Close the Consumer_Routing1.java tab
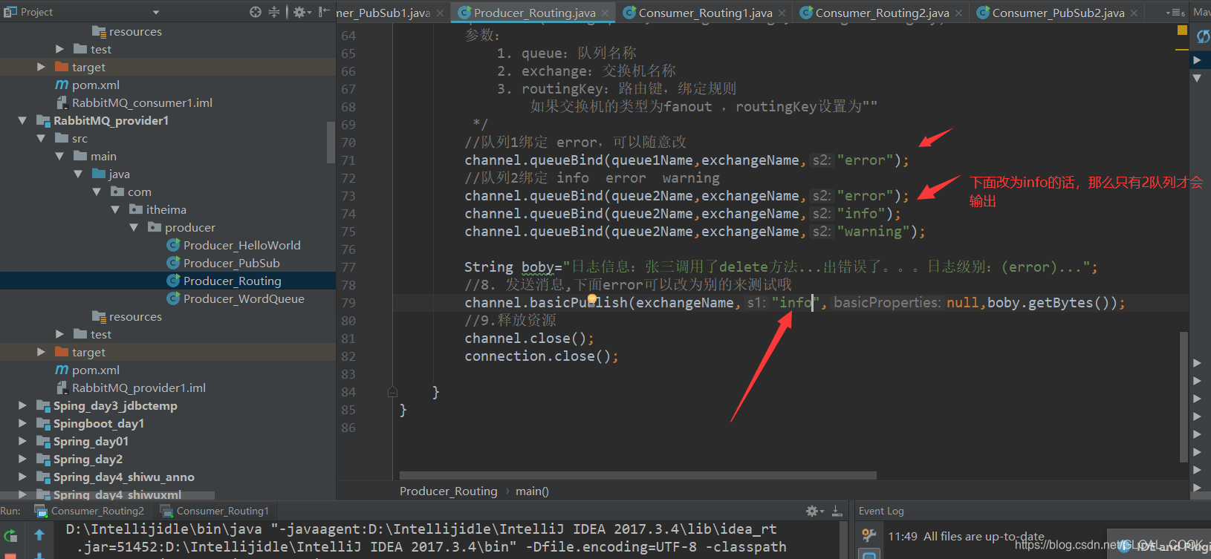 (x=782, y=13)
